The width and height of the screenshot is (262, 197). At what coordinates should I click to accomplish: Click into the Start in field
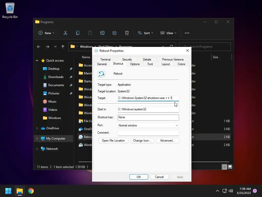pos(148,109)
